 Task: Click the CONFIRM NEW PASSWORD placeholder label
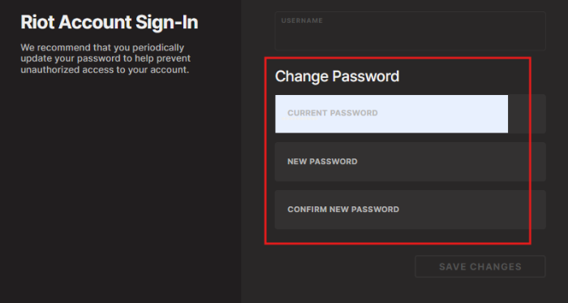tap(343, 209)
